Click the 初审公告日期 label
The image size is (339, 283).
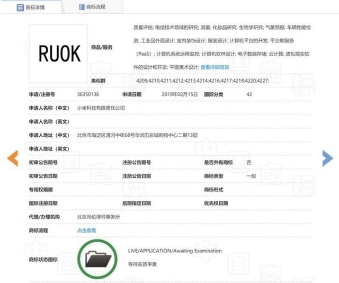(x=43, y=176)
